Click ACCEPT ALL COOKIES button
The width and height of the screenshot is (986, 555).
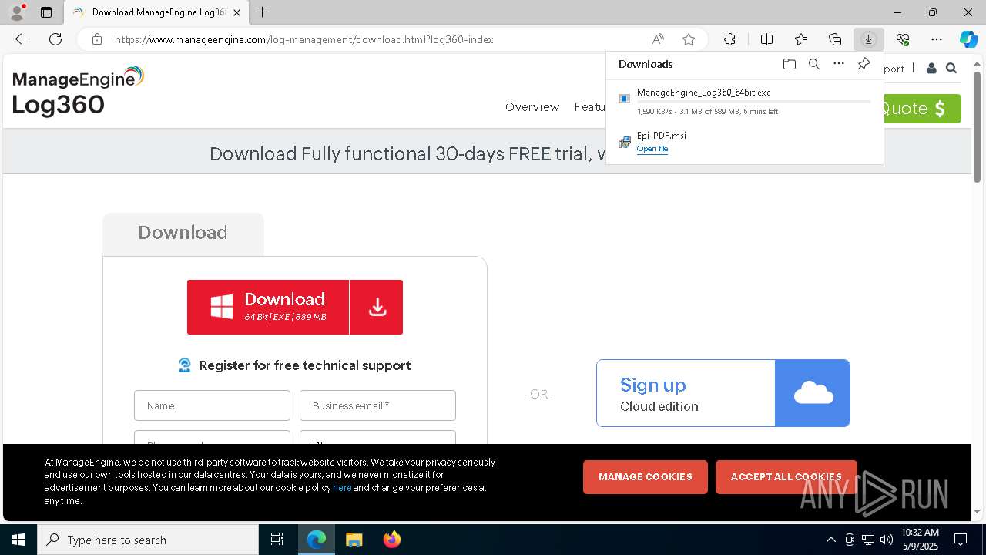click(x=786, y=477)
